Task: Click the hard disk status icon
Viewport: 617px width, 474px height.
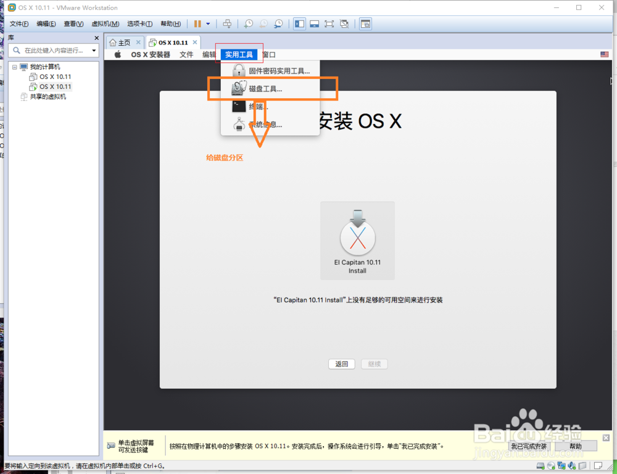Action: tap(540, 466)
